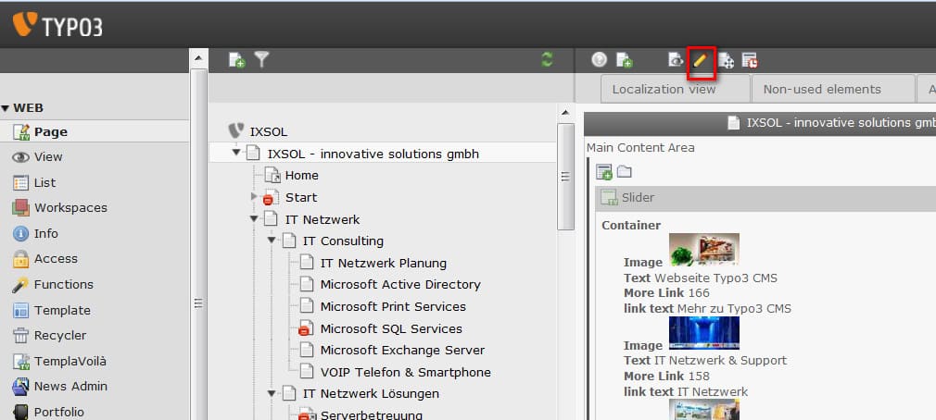This screenshot has width=936, height=420.
Task: Collapse IXSOL - innovative solutions gmbh tree node
Action: (236, 154)
